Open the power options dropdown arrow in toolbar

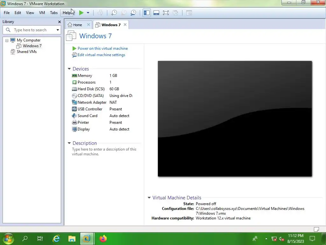(x=88, y=13)
